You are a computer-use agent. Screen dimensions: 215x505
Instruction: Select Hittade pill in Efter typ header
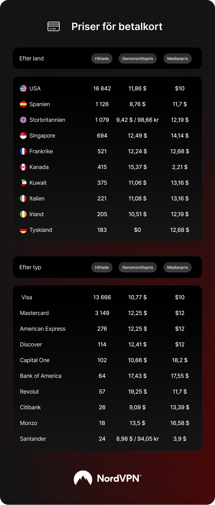[102, 267]
